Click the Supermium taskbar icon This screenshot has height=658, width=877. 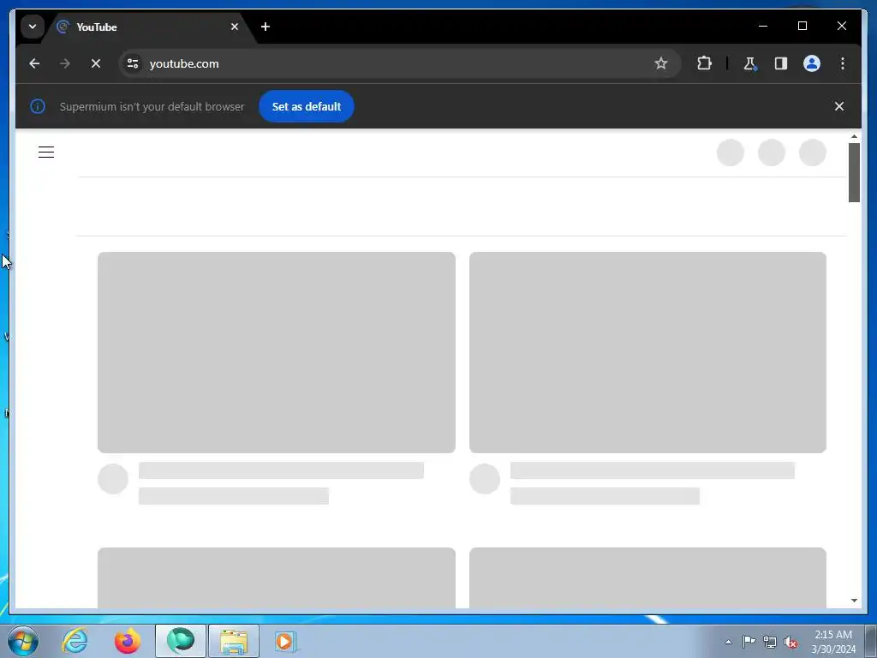180,641
